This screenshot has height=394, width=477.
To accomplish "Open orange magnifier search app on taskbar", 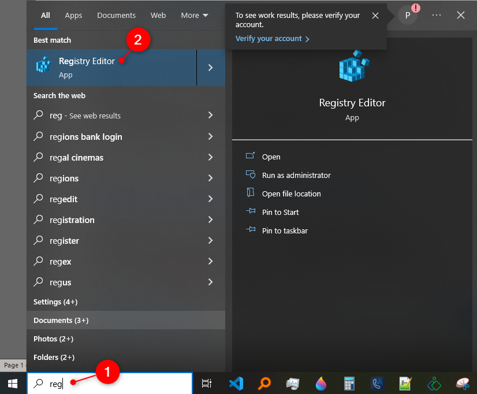I will [264, 384].
